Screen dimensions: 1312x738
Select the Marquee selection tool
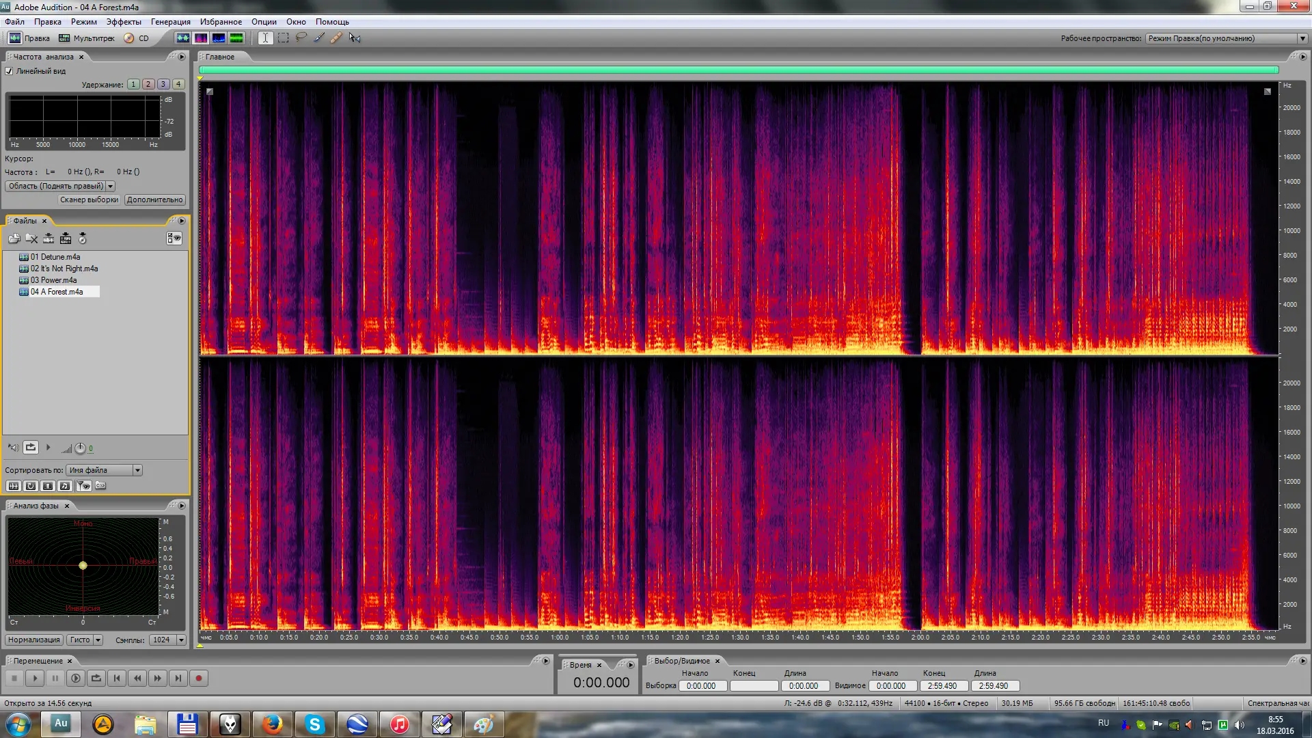tap(283, 38)
